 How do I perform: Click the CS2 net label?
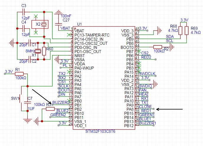coord(145,53)
